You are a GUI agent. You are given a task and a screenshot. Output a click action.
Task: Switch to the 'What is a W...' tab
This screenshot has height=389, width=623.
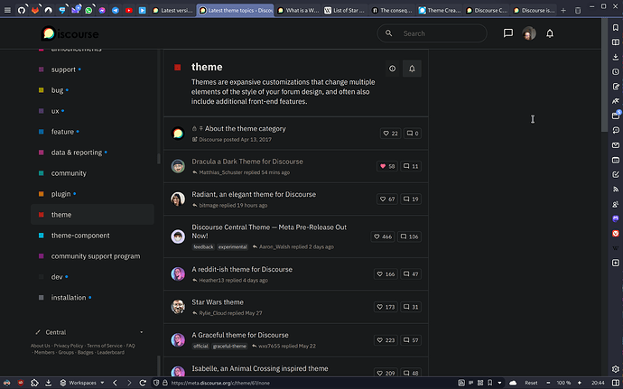298,10
